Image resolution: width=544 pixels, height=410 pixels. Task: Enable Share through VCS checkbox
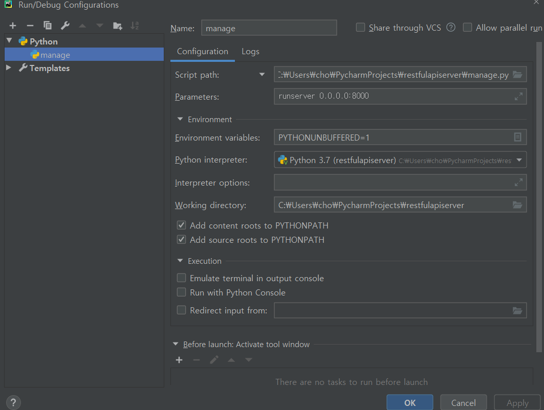[x=360, y=28]
